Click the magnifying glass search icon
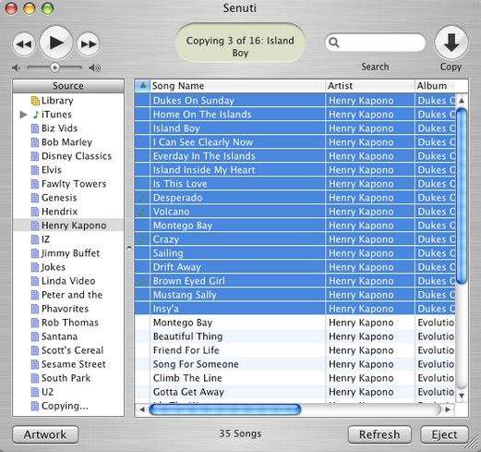This screenshot has width=481, height=452. coord(334,43)
